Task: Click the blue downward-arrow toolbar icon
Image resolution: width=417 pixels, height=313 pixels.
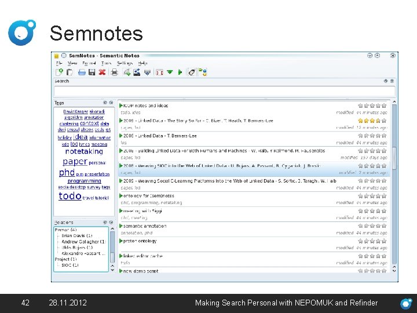Action: [x=147, y=72]
